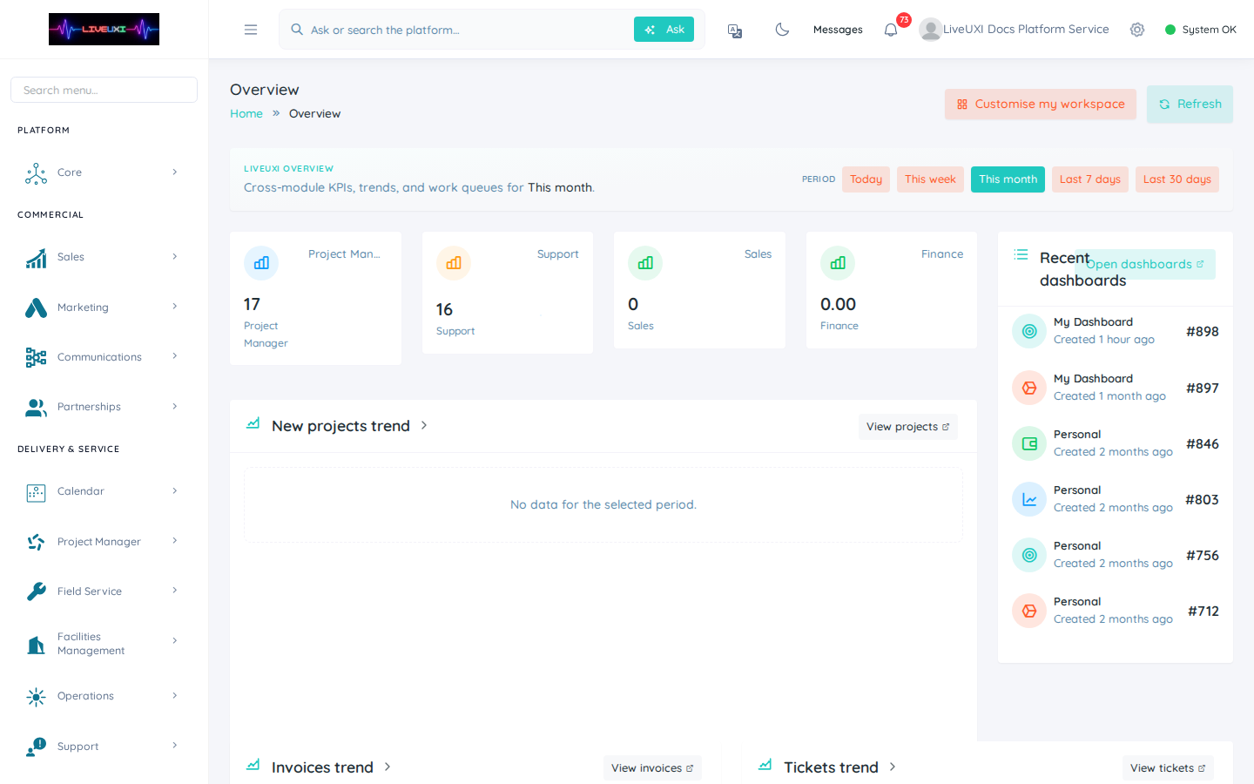Image resolution: width=1254 pixels, height=784 pixels.
Task: Click the LiveUXI logo
Action: click(104, 29)
